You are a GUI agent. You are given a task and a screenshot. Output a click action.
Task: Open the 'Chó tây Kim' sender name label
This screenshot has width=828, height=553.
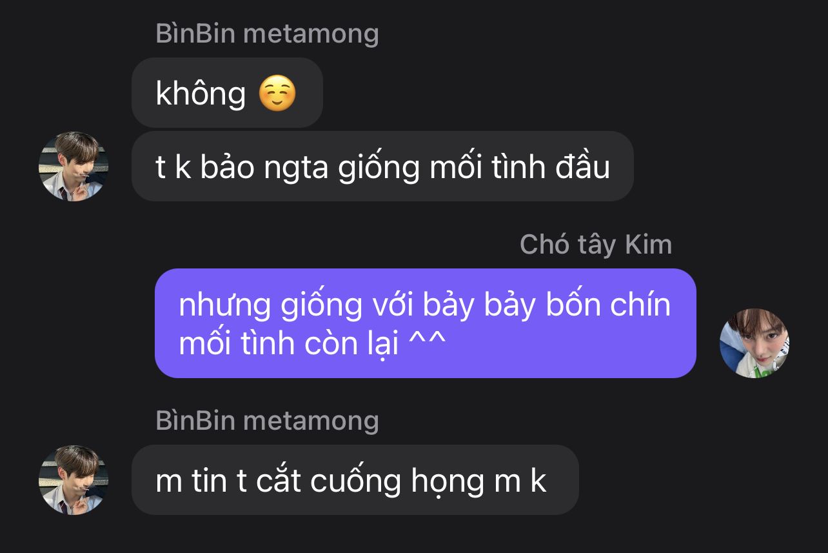point(596,245)
